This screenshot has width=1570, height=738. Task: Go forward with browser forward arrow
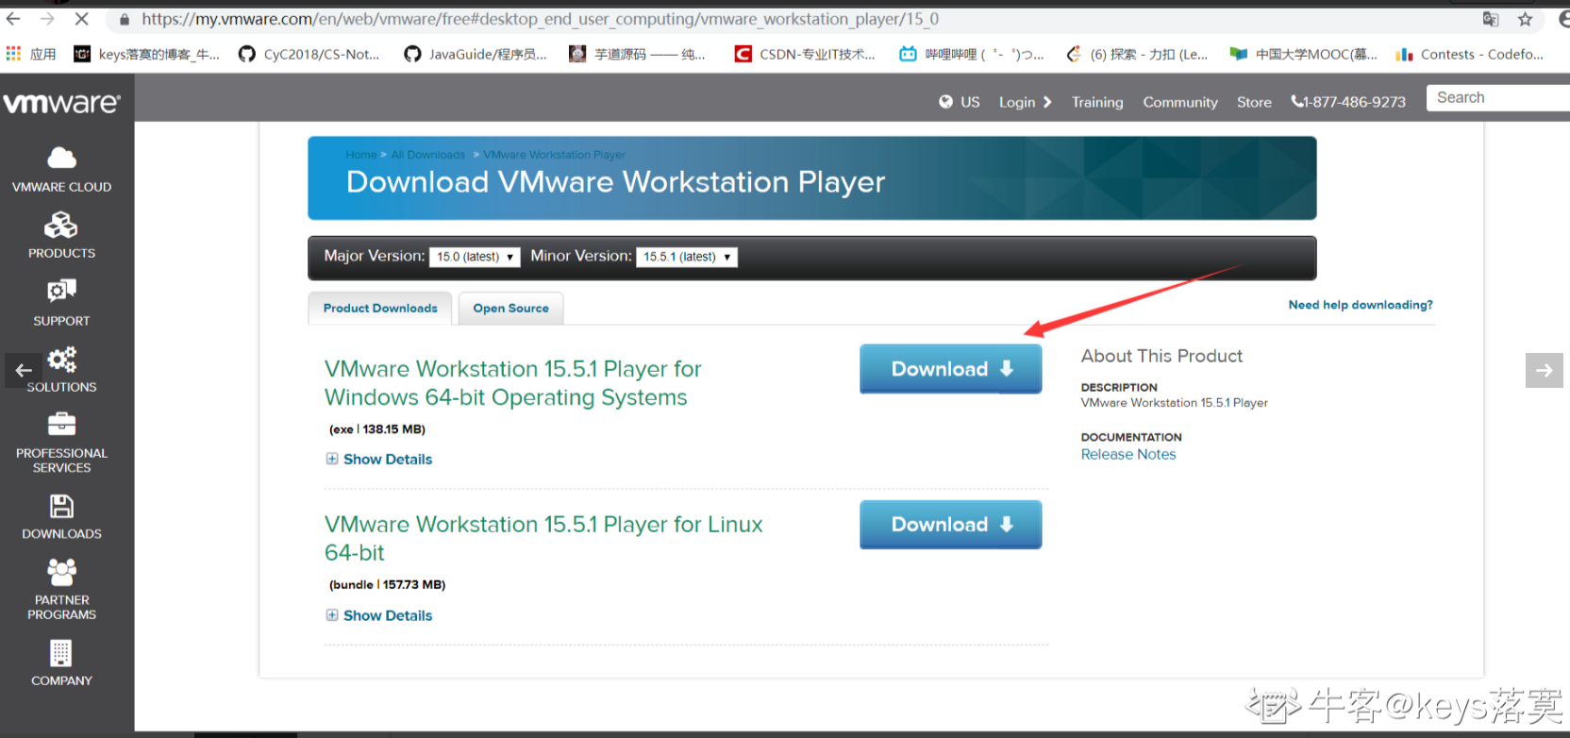pos(47,19)
